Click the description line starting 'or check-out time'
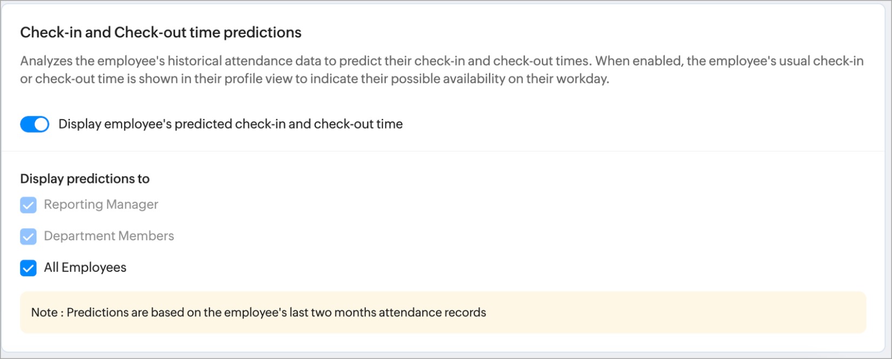Screen dimensions: 892x359 [314, 79]
